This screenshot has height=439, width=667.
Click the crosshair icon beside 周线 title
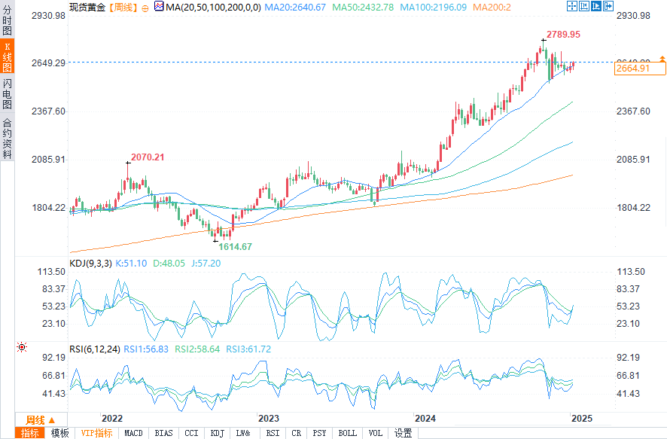[145, 7]
